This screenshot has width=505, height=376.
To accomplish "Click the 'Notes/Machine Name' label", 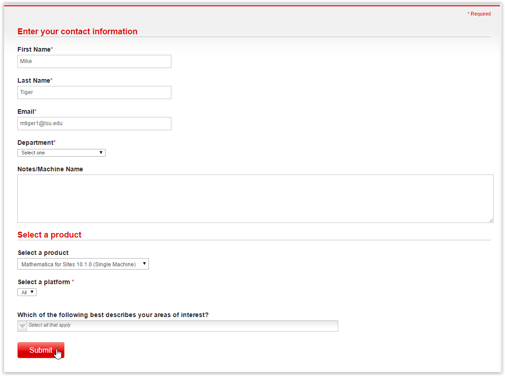I will 50,169.
